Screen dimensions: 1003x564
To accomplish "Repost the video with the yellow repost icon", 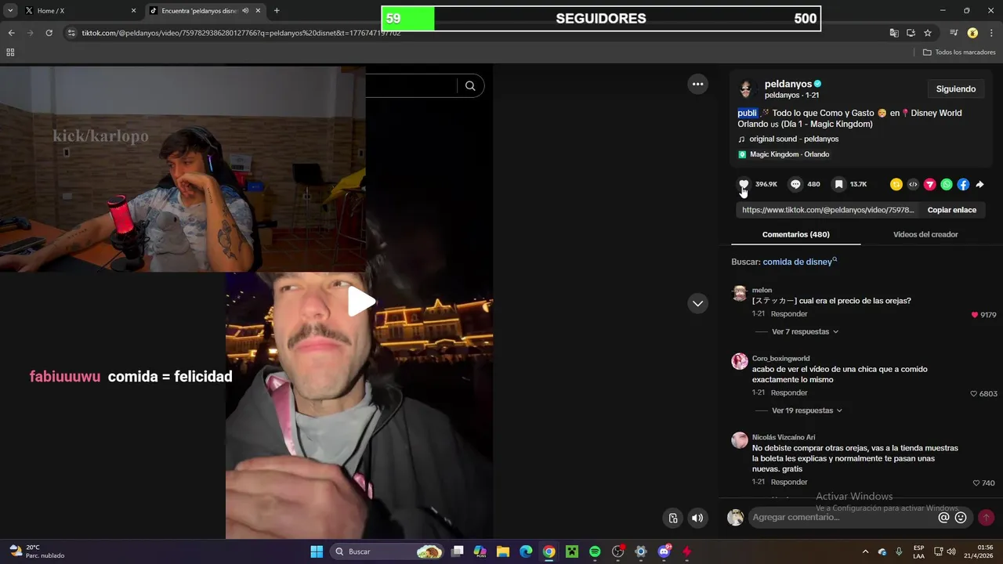I will tap(896, 185).
